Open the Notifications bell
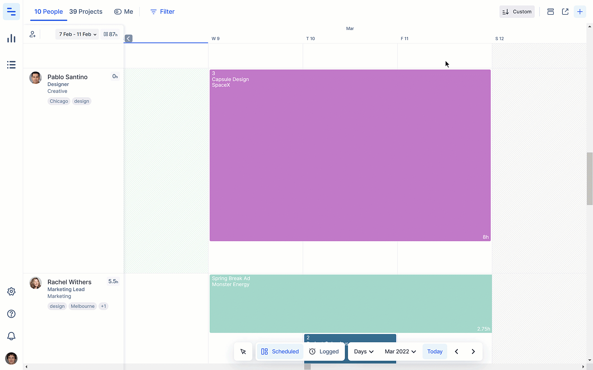The height and width of the screenshot is (370, 593). [11, 336]
